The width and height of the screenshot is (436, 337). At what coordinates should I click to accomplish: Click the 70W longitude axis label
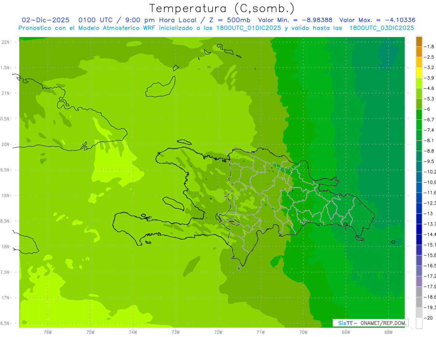(303, 332)
